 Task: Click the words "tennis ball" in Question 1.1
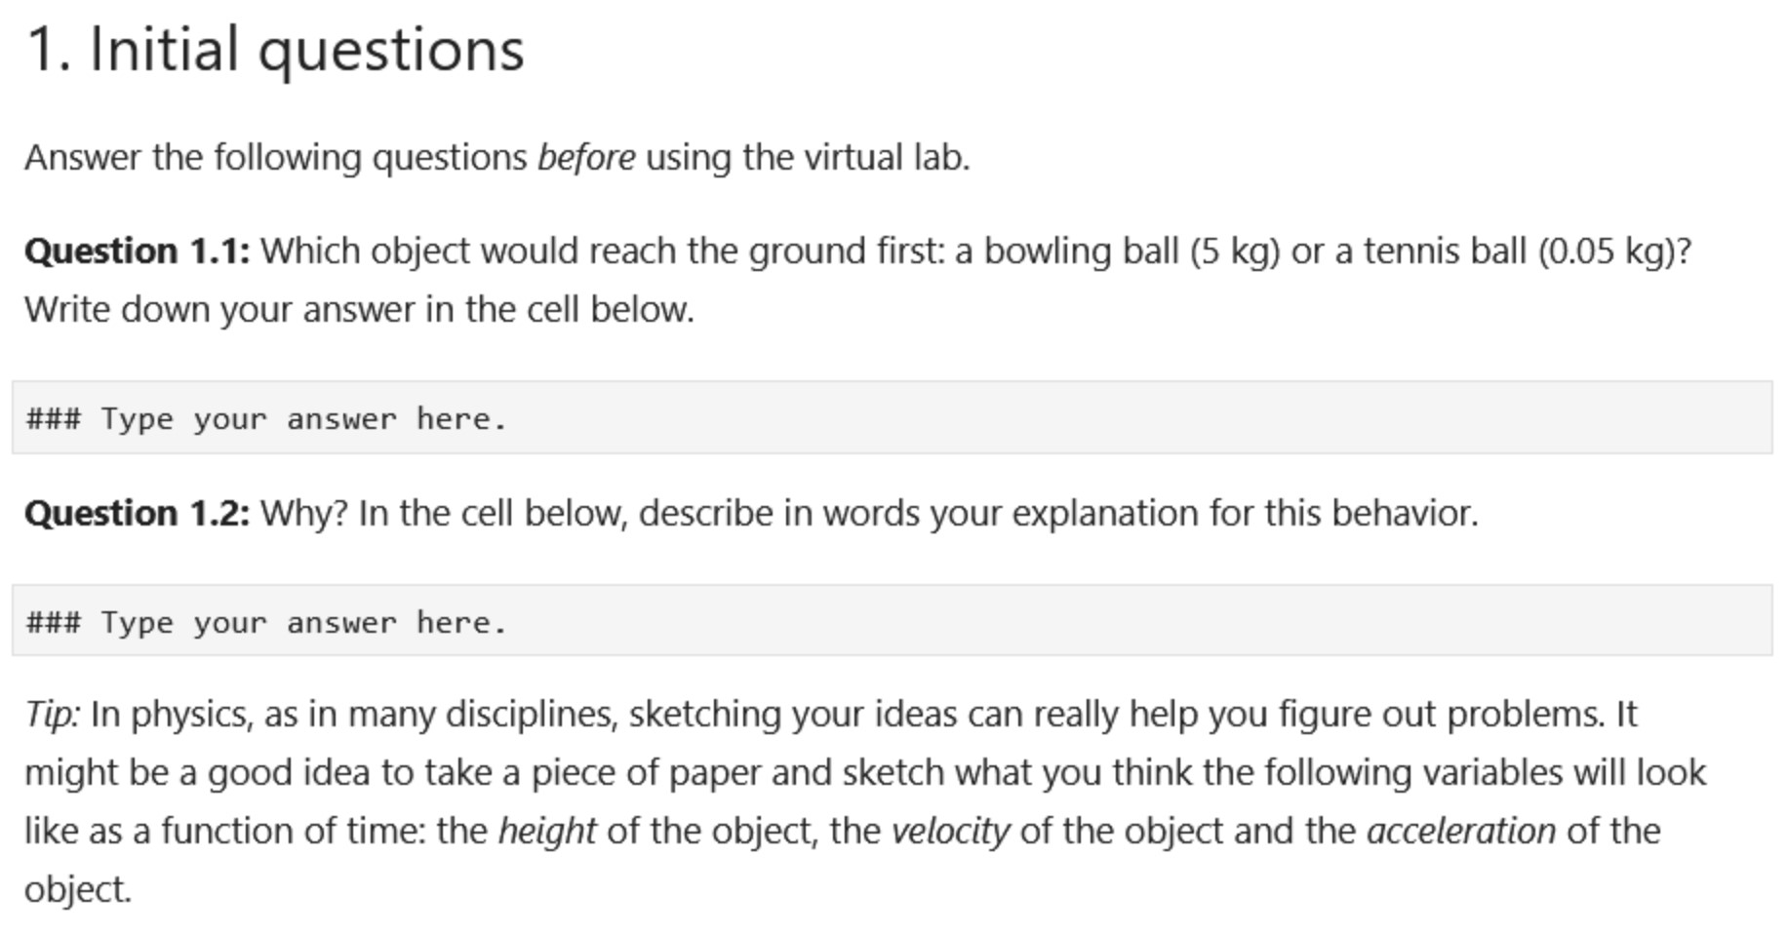click(1444, 252)
